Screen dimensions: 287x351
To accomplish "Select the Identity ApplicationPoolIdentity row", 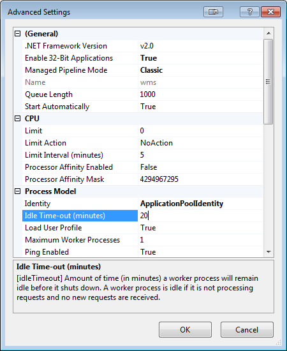I will point(142,204).
